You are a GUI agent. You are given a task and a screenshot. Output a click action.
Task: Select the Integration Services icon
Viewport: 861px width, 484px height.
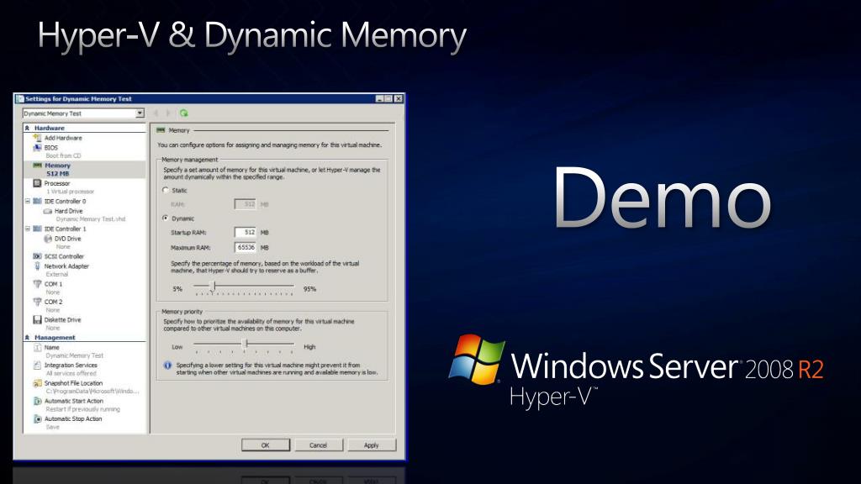pos(37,365)
